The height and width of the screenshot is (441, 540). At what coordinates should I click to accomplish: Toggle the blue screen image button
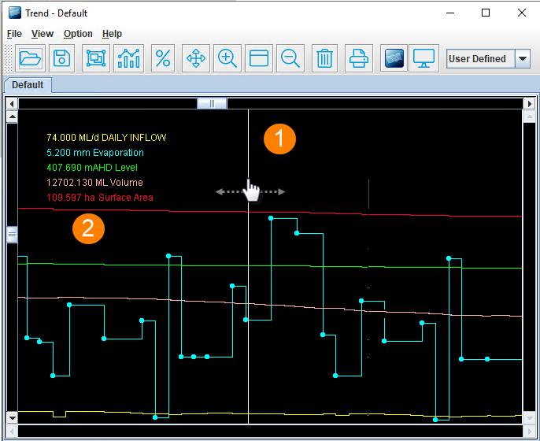pyautogui.click(x=394, y=58)
